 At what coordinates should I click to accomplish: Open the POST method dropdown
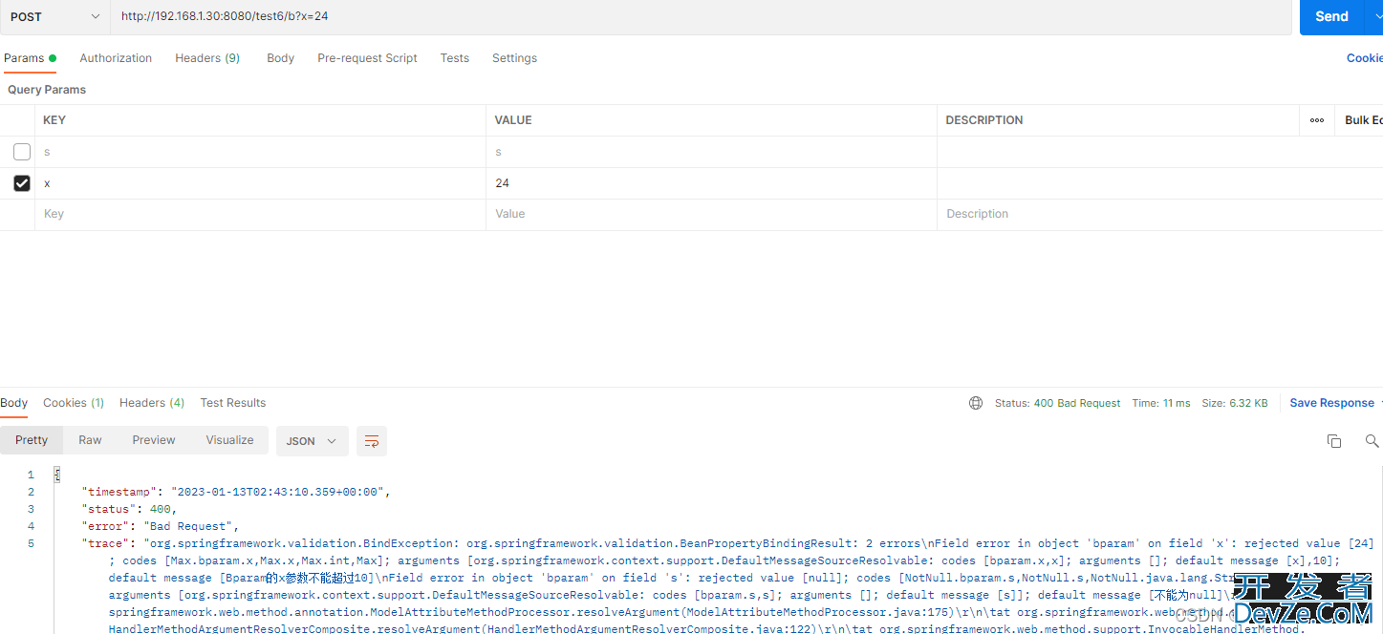click(x=54, y=16)
